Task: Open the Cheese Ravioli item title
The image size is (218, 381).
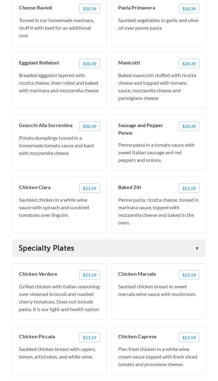Action: (35, 8)
